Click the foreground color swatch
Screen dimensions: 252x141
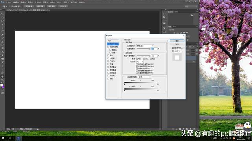pos(2,85)
